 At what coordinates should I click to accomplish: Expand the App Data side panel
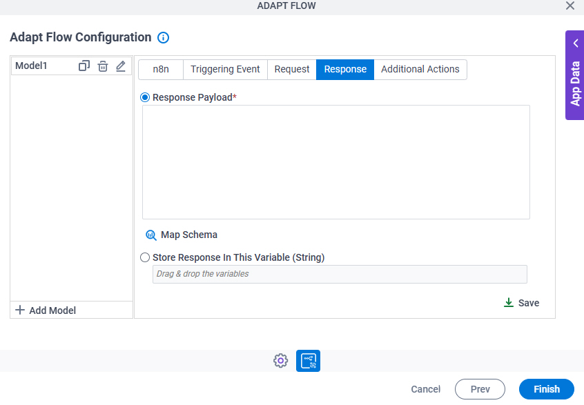576,43
